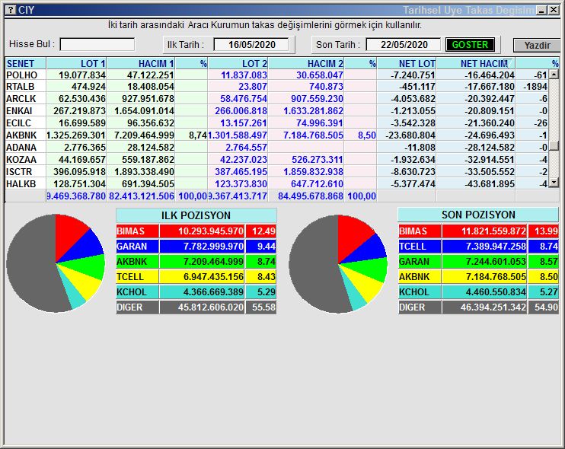The height and width of the screenshot is (449, 565).
Task: Minimize the CIY window
Action: tap(541, 10)
